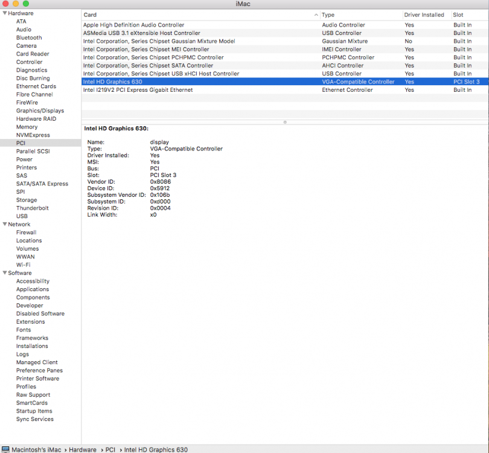This screenshot has width=489, height=453.
Task: Open Applications under Software
Action: tap(33, 289)
